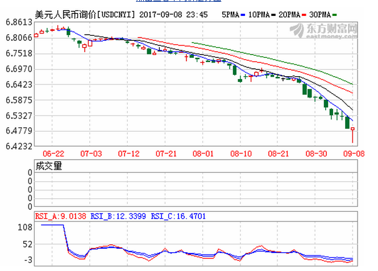Click the last red candlestick on 09-08
Screen dimensions: 378x271
pos(352,135)
